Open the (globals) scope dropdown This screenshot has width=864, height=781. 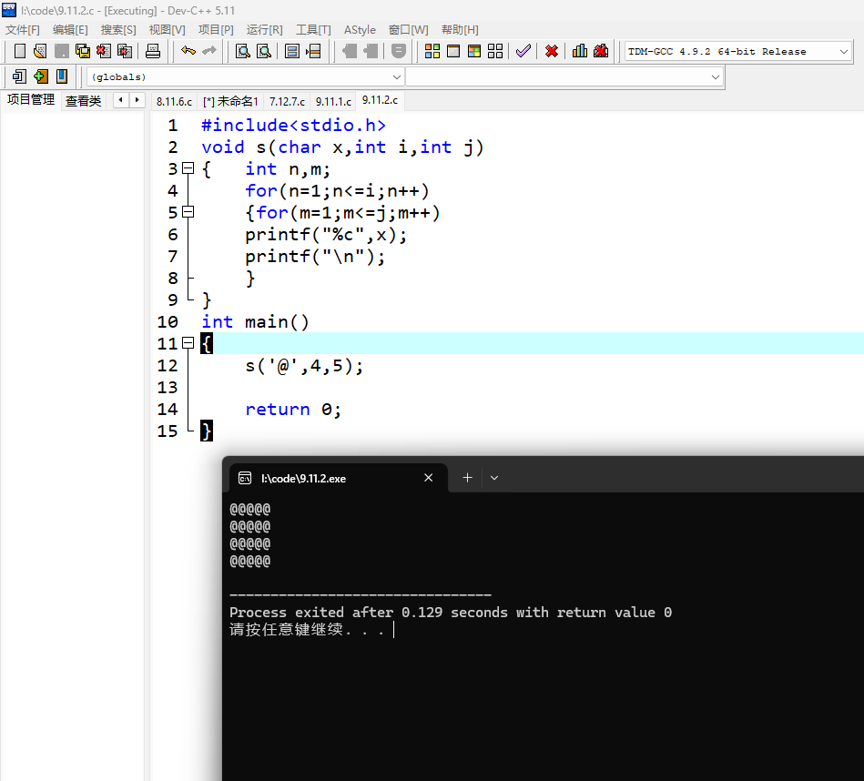click(x=397, y=77)
